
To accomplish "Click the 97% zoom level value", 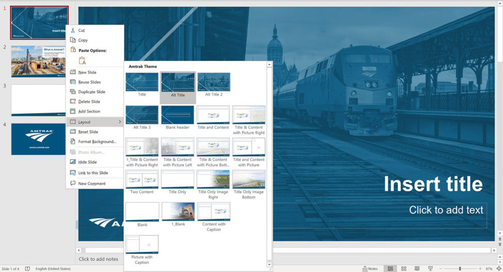I will (489, 269).
